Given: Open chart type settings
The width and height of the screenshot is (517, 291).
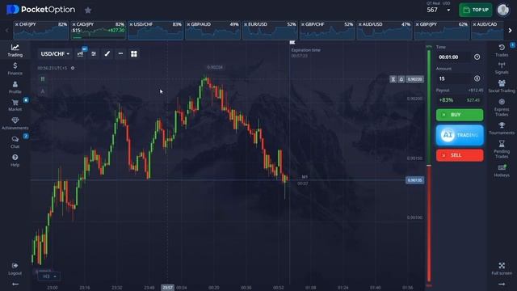Looking at the screenshot, I should (80, 54).
